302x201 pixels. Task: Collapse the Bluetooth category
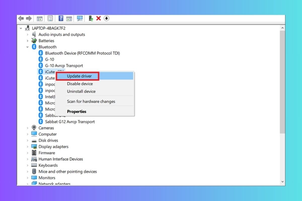(28, 47)
